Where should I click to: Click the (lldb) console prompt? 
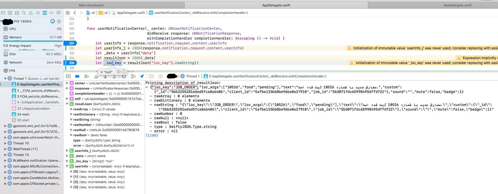(152, 135)
